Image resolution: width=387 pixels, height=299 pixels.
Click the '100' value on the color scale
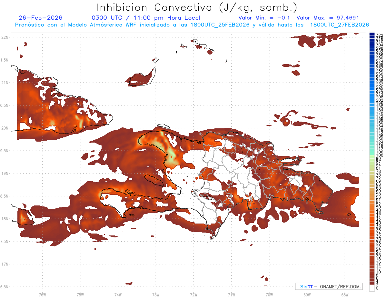[380, 155]
